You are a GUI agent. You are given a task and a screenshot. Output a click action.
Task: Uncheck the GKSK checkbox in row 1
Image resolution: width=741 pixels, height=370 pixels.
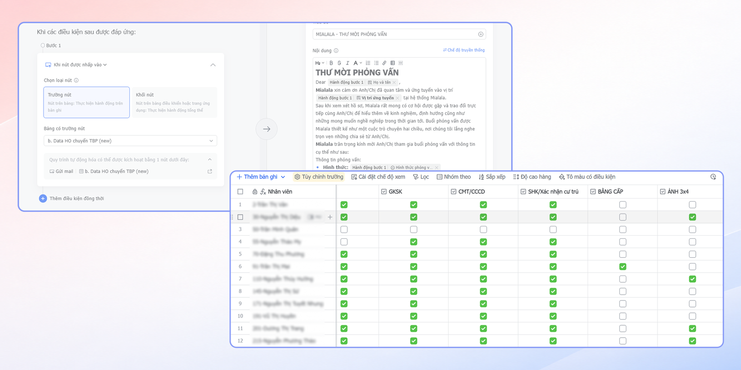coord(413,205)
